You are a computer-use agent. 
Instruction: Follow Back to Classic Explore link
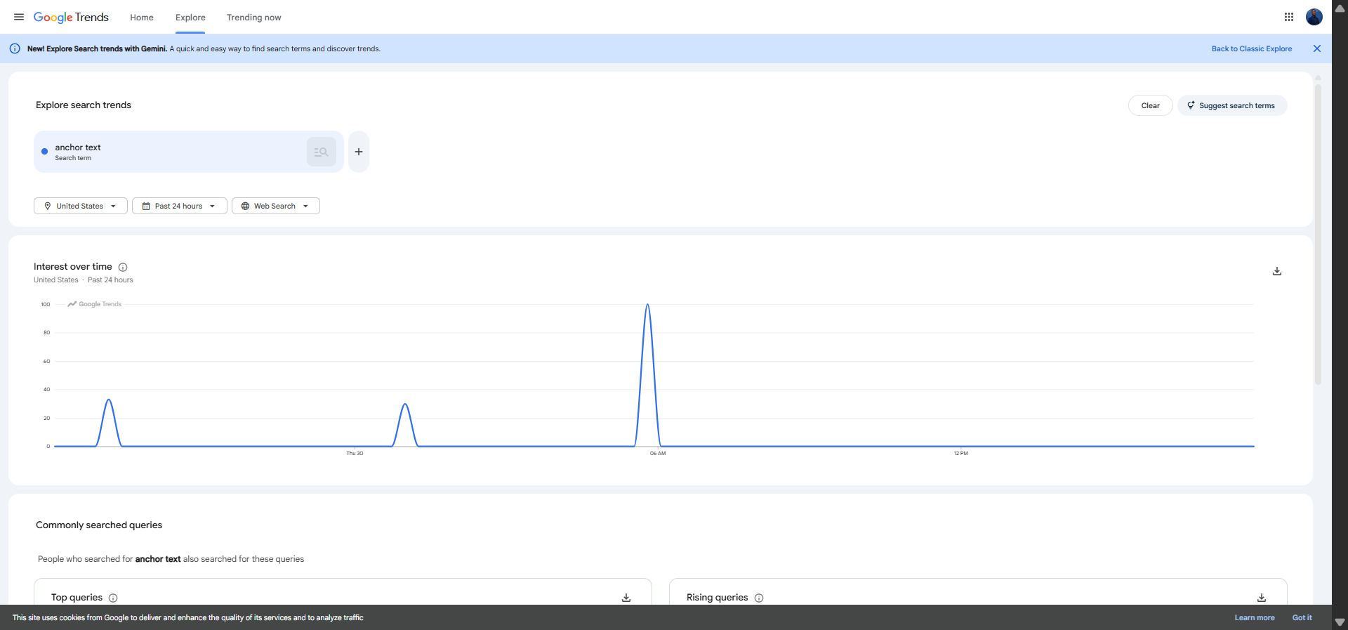1252,48
